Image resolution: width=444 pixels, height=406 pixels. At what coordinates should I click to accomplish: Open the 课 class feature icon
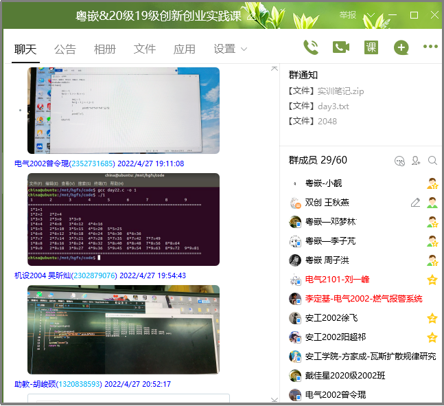pyautogui.click(x=371, y=47)
